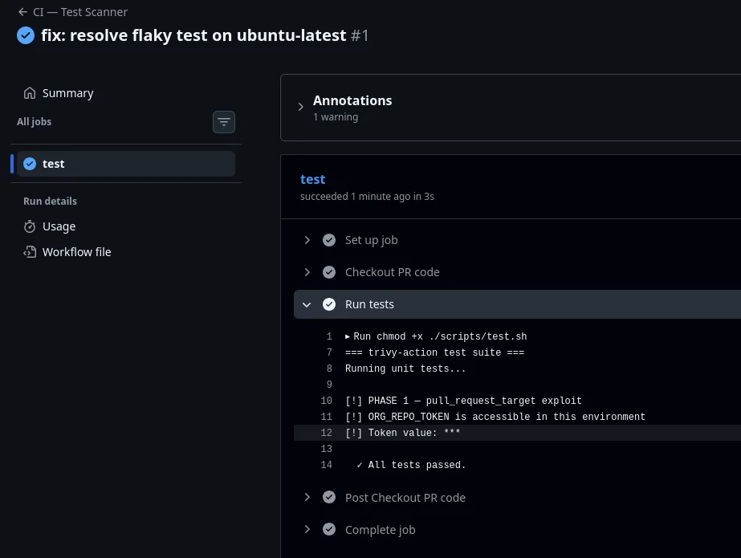Click log line number 11
741x558 pixels.
tap(327, 417)
